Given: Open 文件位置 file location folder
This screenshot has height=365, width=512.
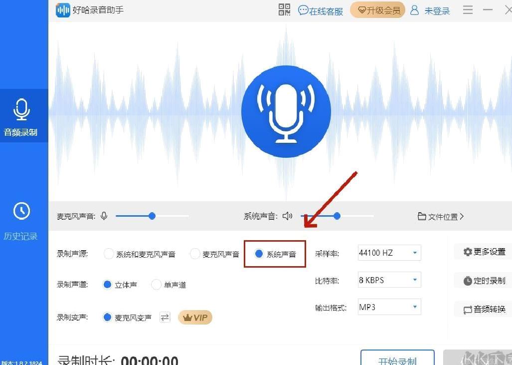Looking at the screenshot, I should pyautogui.click(x=441, y=217).
